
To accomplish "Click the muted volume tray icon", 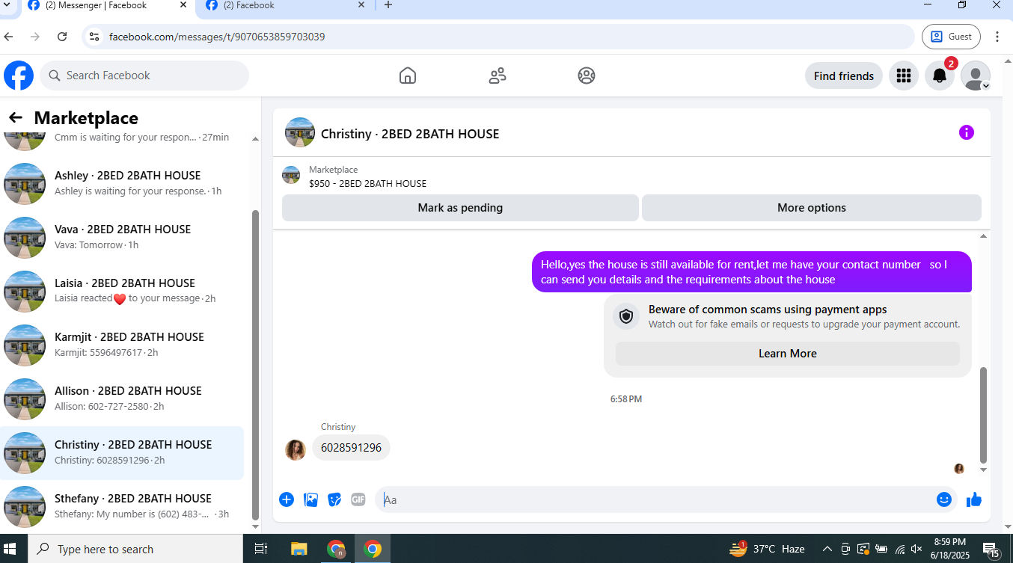I will tap(916, 549).
